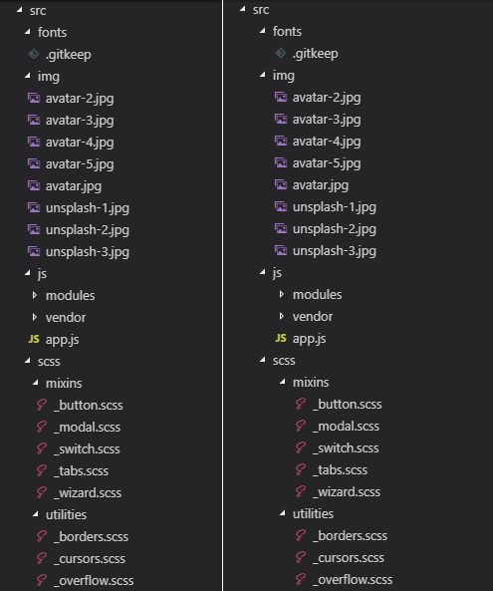Expand the vendor folder in right panel
Image resolution: width=493 pixels, height=591 pixels.
(x=282, y=316)
